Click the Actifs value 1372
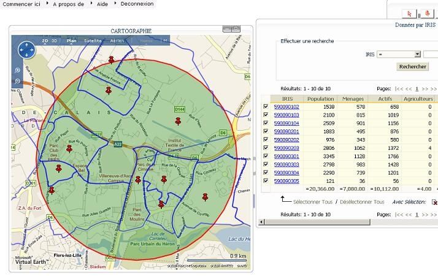 (393, 148)
